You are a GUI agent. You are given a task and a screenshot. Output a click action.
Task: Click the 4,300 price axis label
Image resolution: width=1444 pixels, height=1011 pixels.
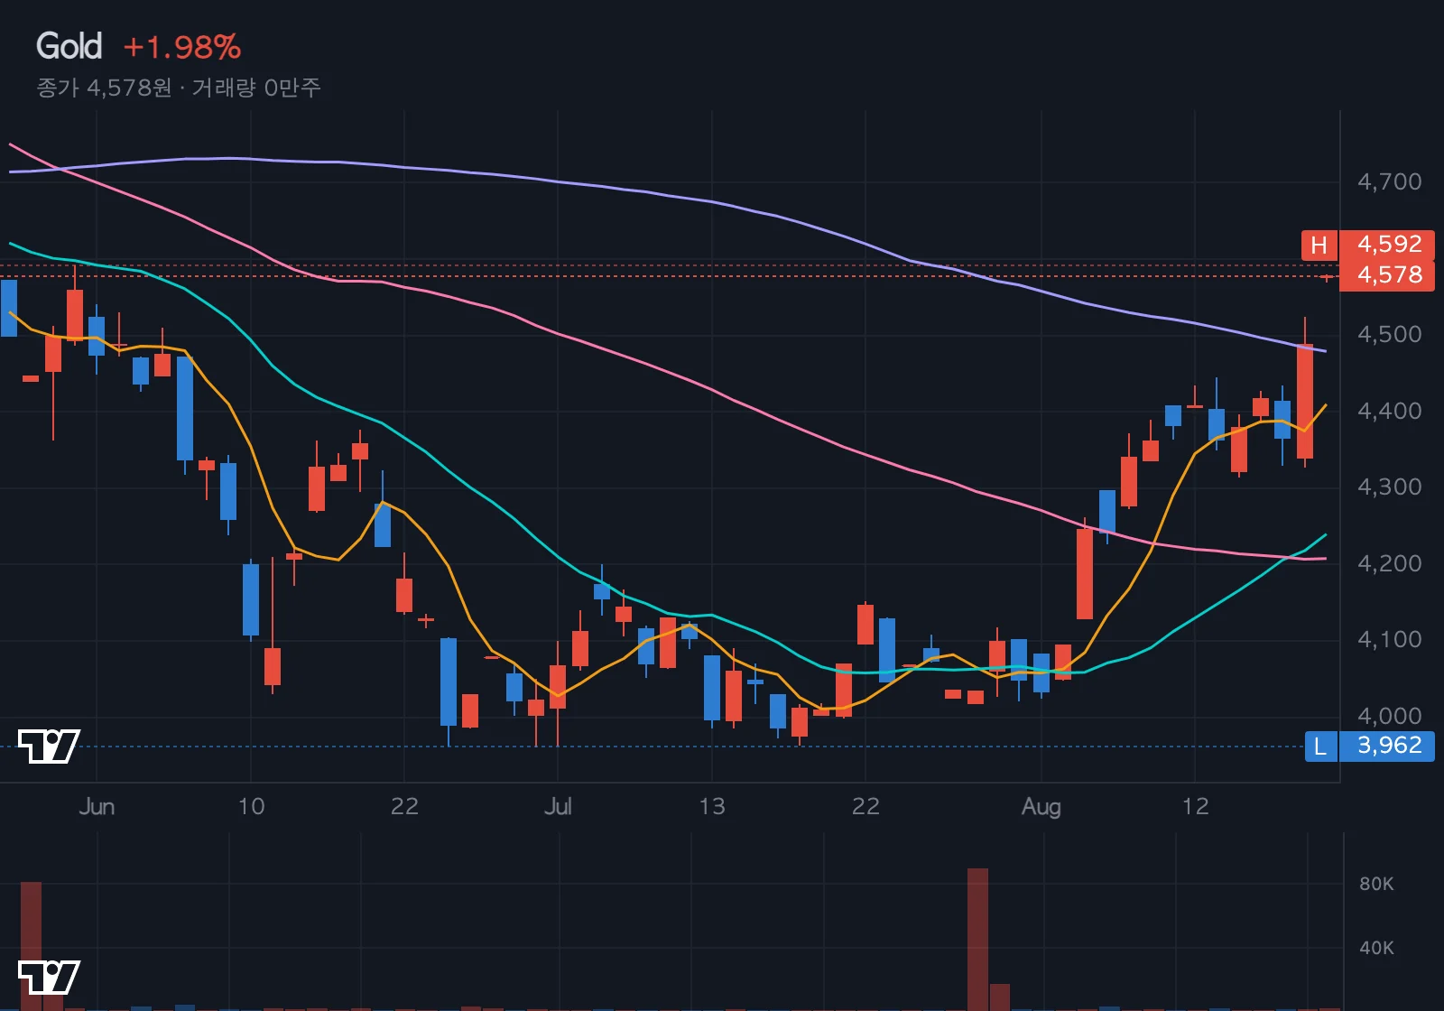1389,487
